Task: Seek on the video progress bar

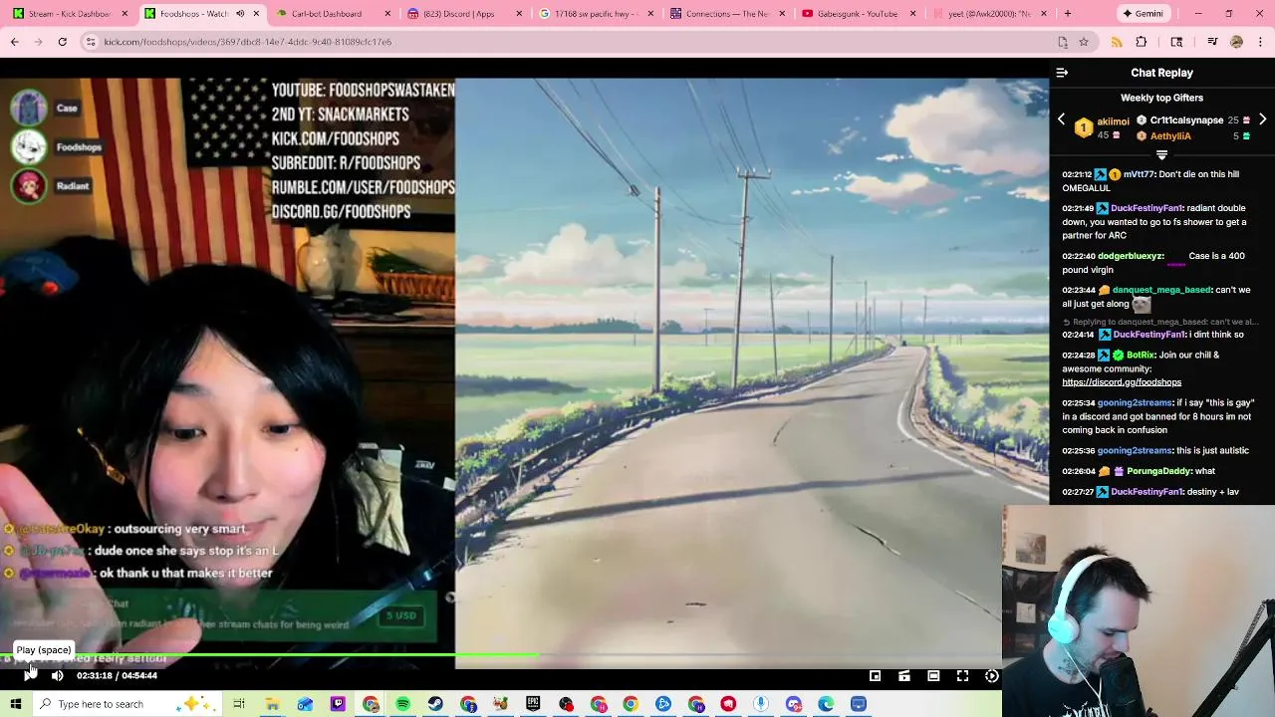Action: (501, 656)
